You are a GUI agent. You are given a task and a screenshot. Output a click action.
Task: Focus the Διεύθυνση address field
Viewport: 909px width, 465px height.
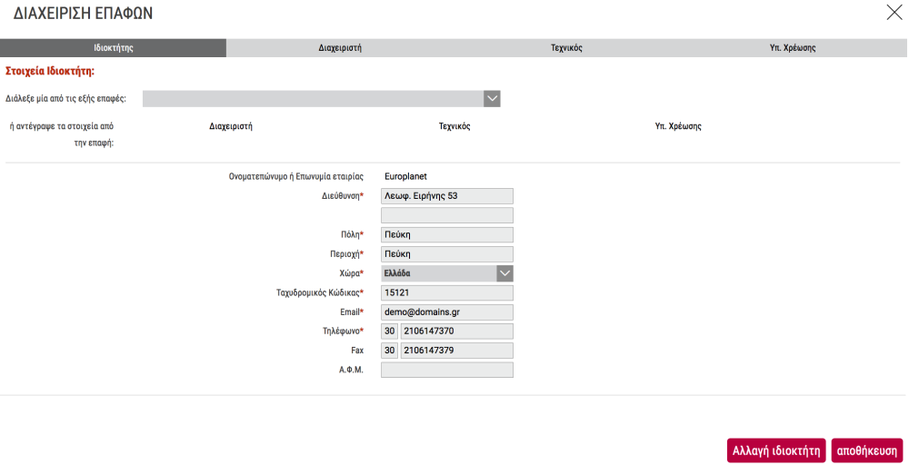pos(447,196)
